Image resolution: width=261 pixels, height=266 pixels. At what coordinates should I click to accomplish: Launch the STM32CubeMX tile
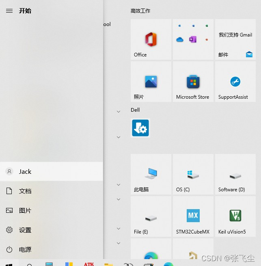193,216
